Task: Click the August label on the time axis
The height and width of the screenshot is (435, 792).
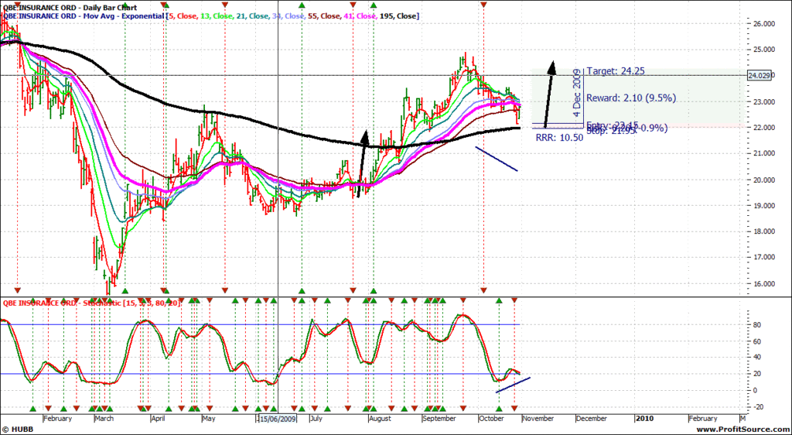Action: coord(380,418)
